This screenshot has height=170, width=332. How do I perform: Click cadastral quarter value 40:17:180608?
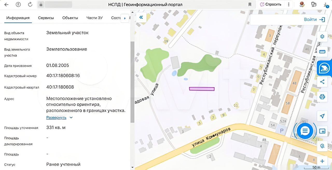[x=60, y=87]
